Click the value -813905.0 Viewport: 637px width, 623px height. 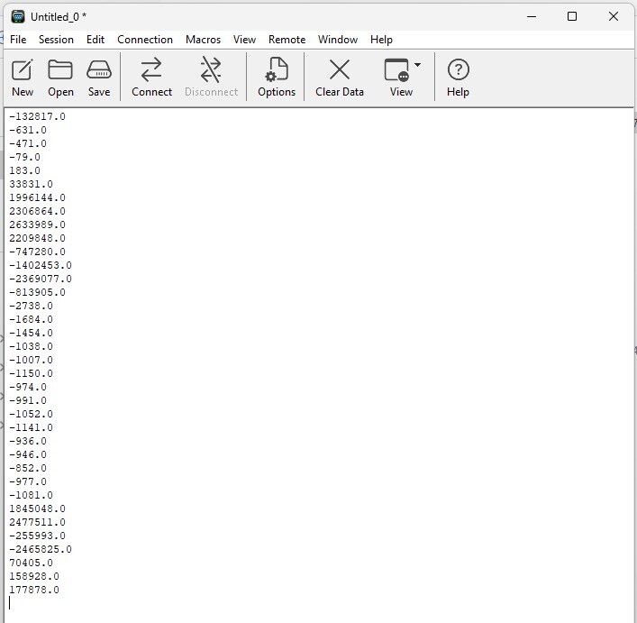pos(37,293)
